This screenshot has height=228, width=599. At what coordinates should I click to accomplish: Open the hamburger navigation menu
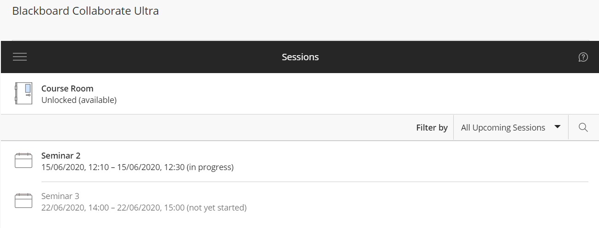pyautogui.click(x=20, y=57)
